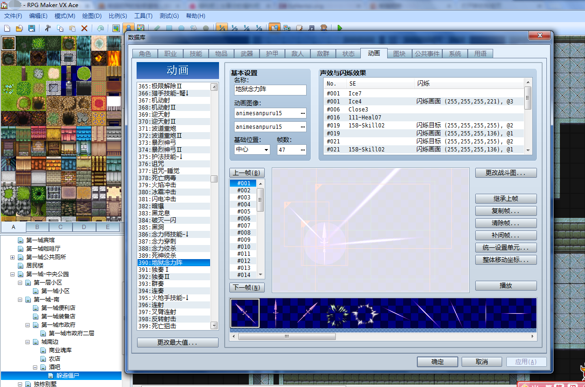Image resolution: width=585 pixels, height=387 pixels.
Task: Select frame #005 in the frame list
Action: click(244, 212)
